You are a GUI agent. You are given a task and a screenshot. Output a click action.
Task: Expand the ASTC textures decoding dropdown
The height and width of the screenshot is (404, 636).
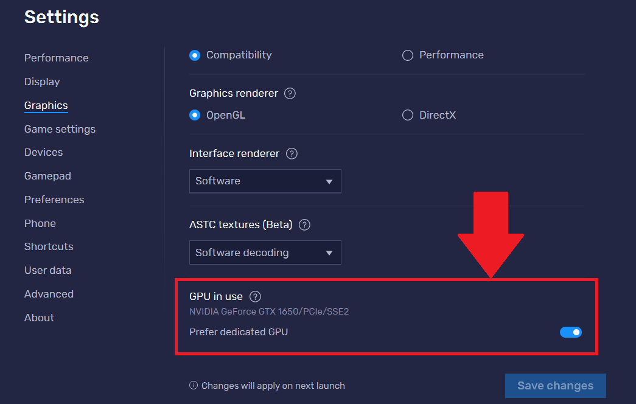265,252
